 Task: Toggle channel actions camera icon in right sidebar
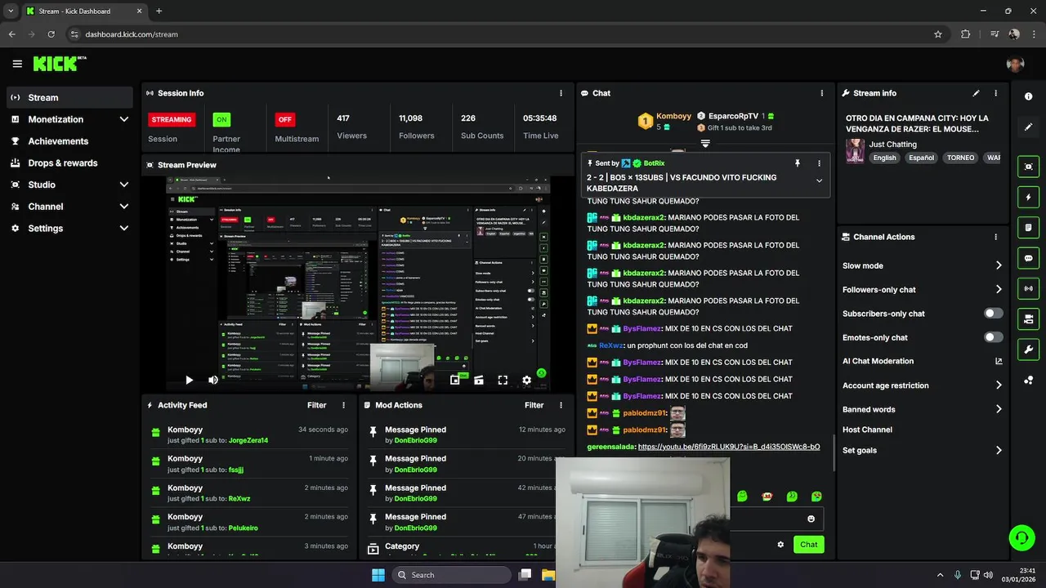pyautogui.click(x=1028, y=318)
